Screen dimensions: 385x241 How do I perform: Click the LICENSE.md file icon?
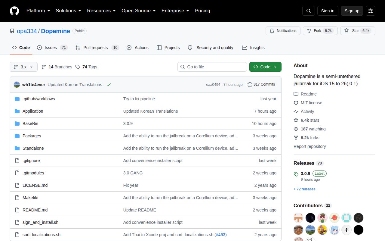click(x=17, y=185)
